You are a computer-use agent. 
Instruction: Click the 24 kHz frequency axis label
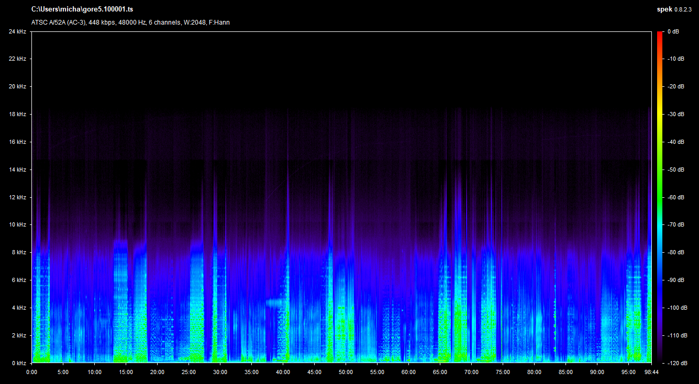17,31
